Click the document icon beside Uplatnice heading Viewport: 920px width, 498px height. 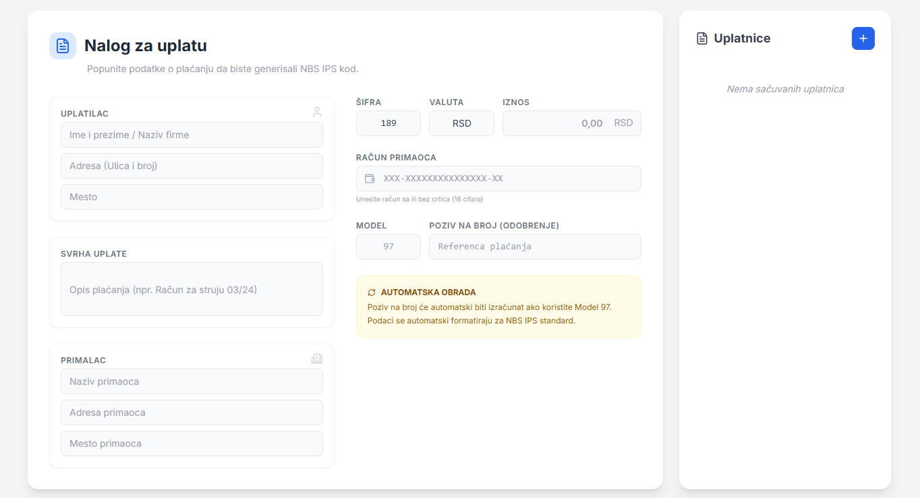[702, 38]
